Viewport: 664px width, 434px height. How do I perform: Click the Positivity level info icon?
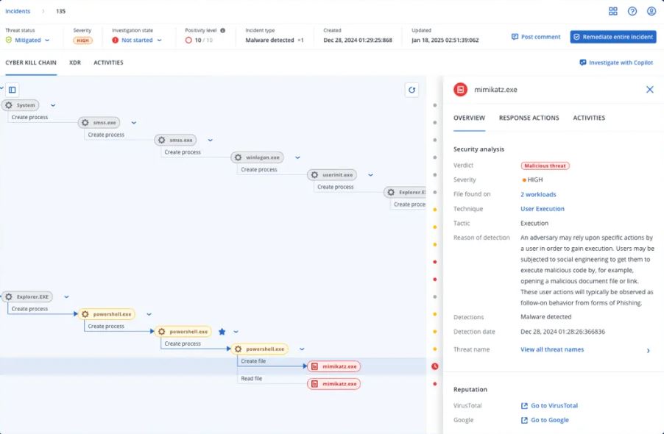[x=223, y=31]
